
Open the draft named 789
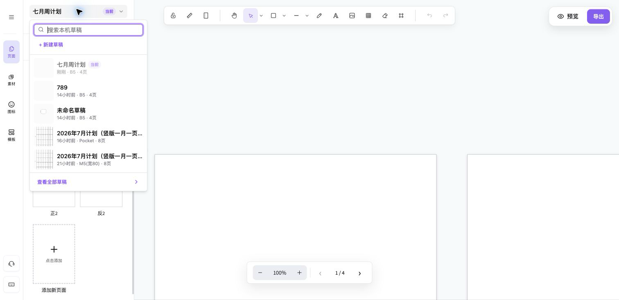click(x=88, y=91)
